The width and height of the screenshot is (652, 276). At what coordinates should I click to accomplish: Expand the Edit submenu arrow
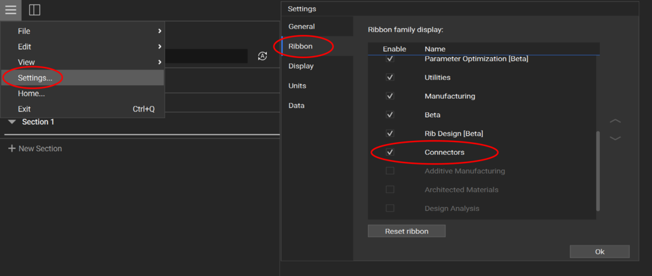[160, 47]
